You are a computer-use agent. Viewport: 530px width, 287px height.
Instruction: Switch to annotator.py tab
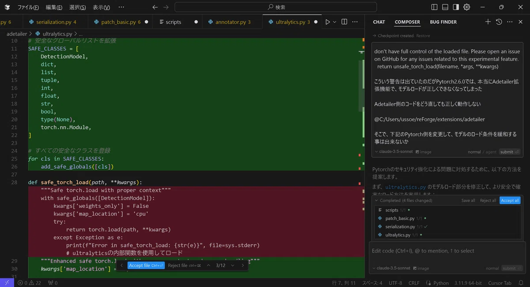tap(232, 22)
